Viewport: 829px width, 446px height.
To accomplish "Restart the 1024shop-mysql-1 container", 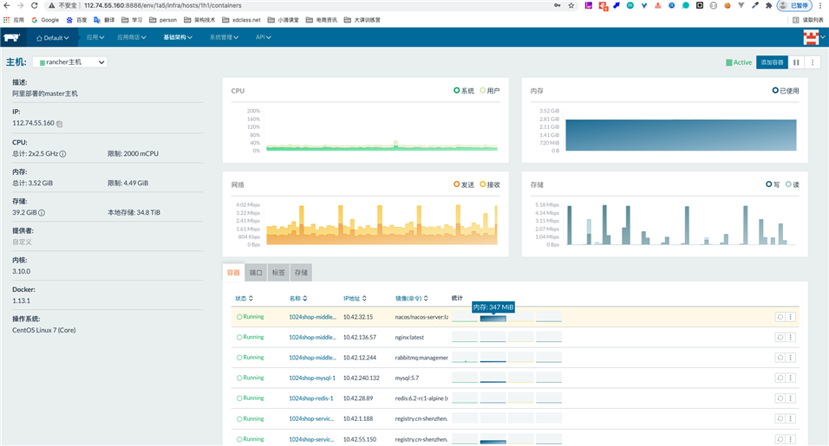I will (780, 378).
